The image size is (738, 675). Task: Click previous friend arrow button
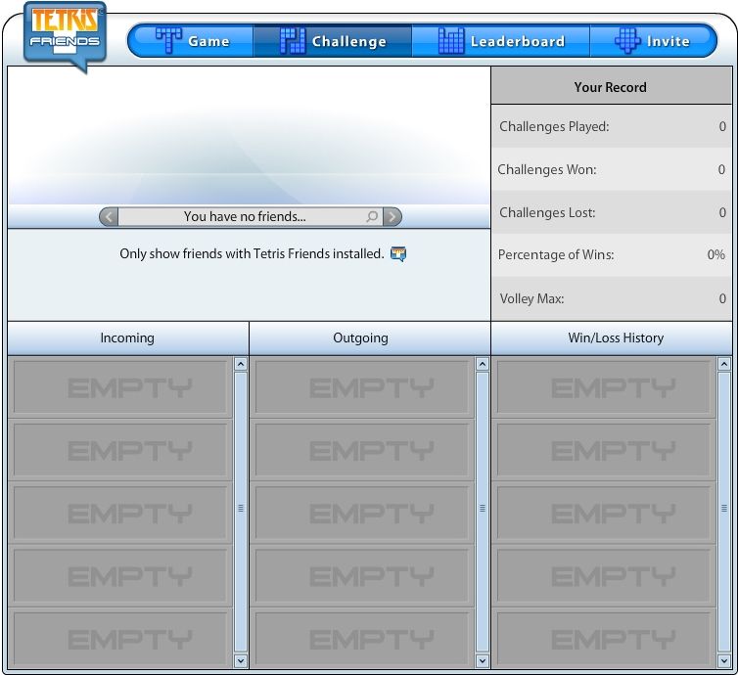tap(109, 216)
